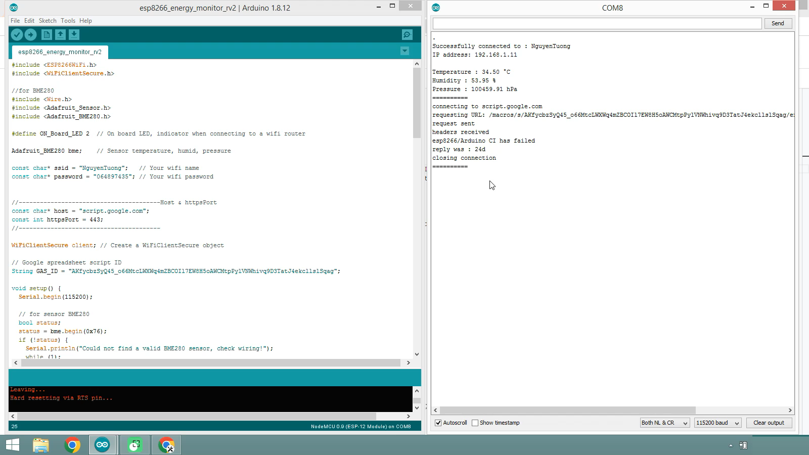The height and width of the screenshot is (455, 809).
Task: Click the line number 25 status indicator
Action: 15,426
